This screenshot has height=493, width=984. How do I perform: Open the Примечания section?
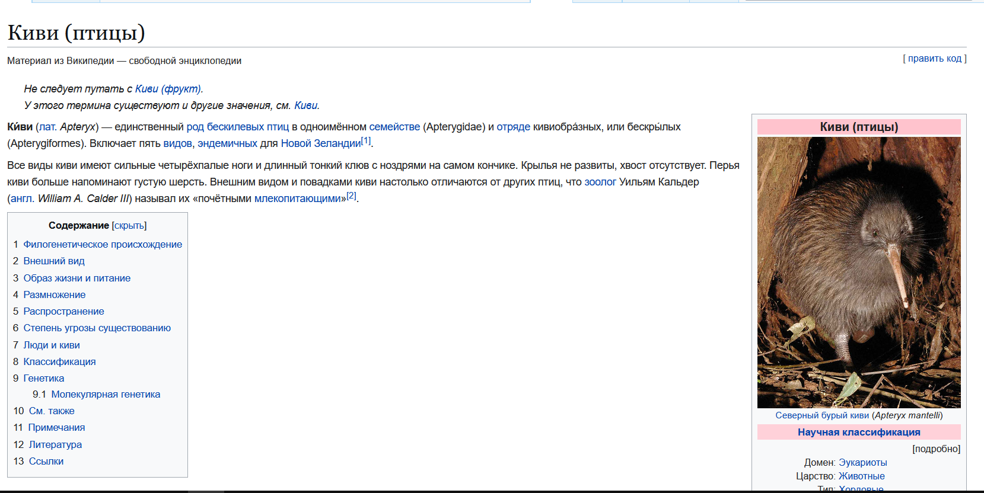pos(56,427)
